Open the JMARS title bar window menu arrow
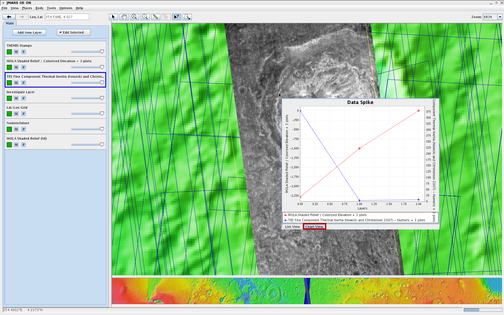Viewport: 504px width, 315px height. [3, 3]
